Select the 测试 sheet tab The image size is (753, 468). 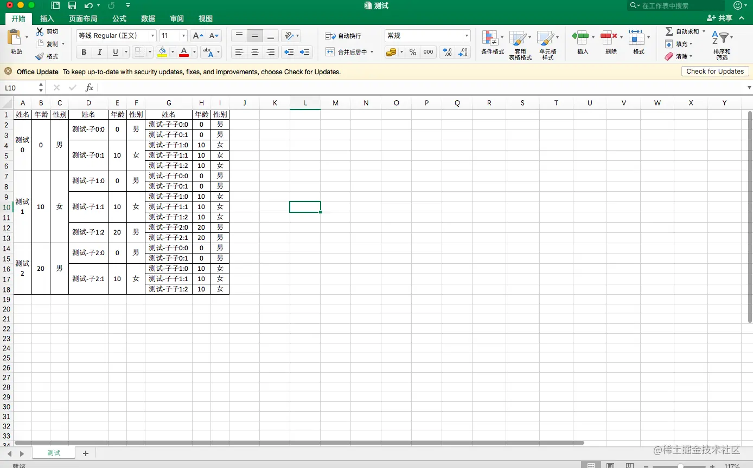pos(54,453)
